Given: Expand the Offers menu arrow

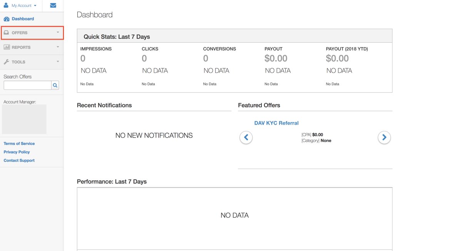Looking at the screenshot, I should coord(58,32).
